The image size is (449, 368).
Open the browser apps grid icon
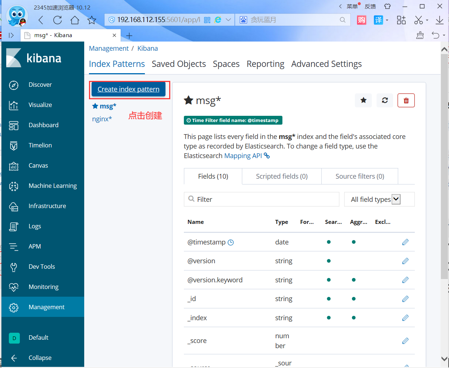401,20
